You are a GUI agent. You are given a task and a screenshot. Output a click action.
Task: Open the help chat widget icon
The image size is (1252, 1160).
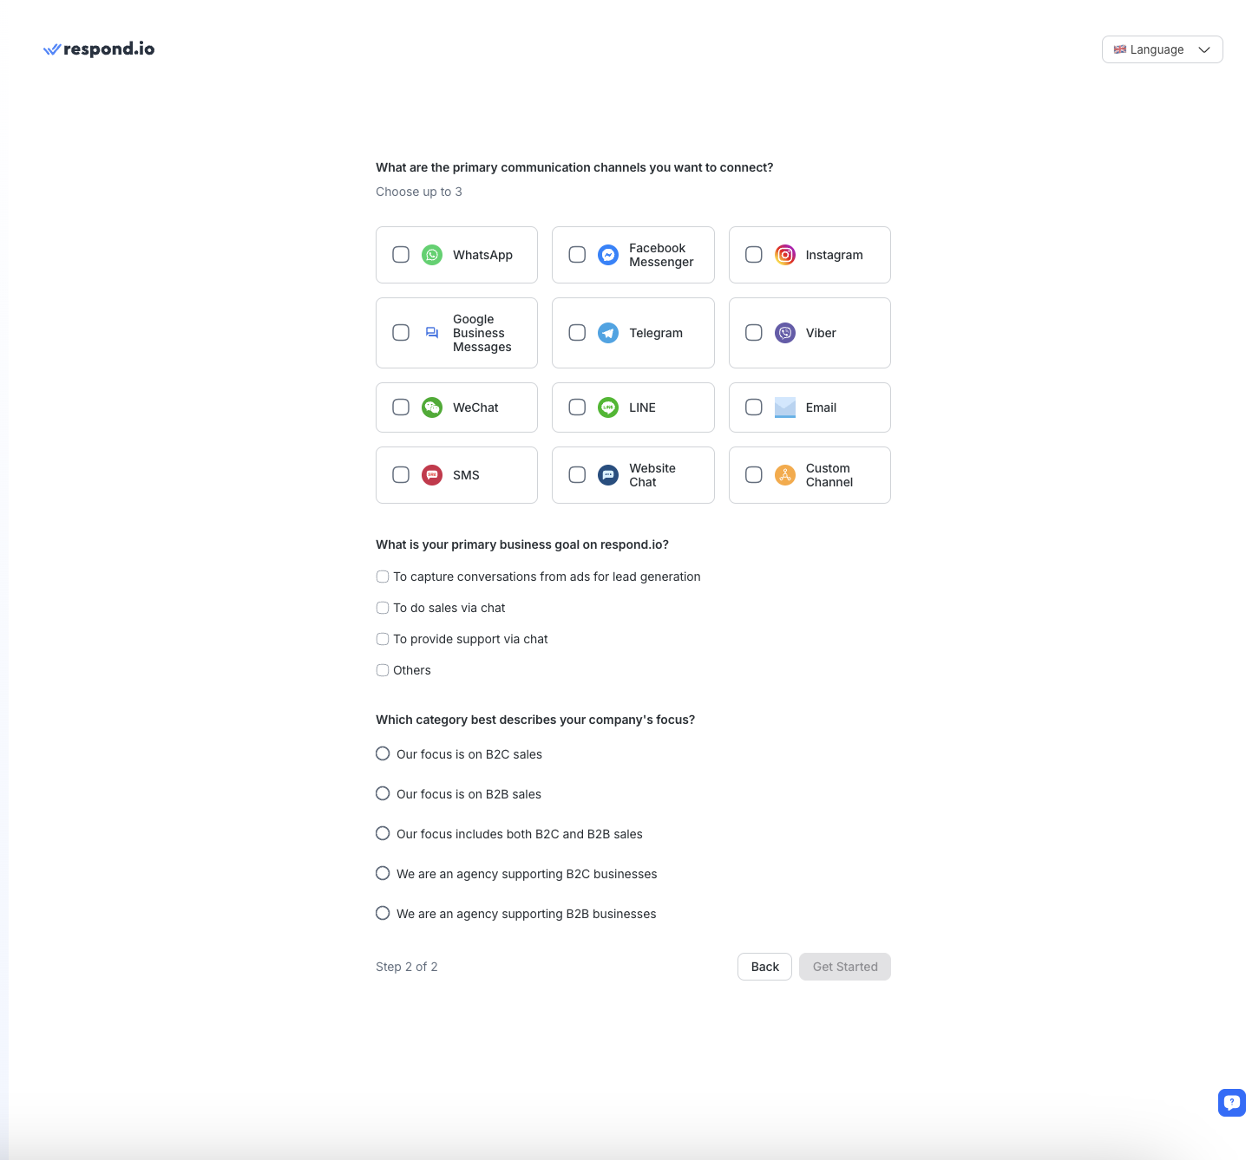pos(1231,1102)
